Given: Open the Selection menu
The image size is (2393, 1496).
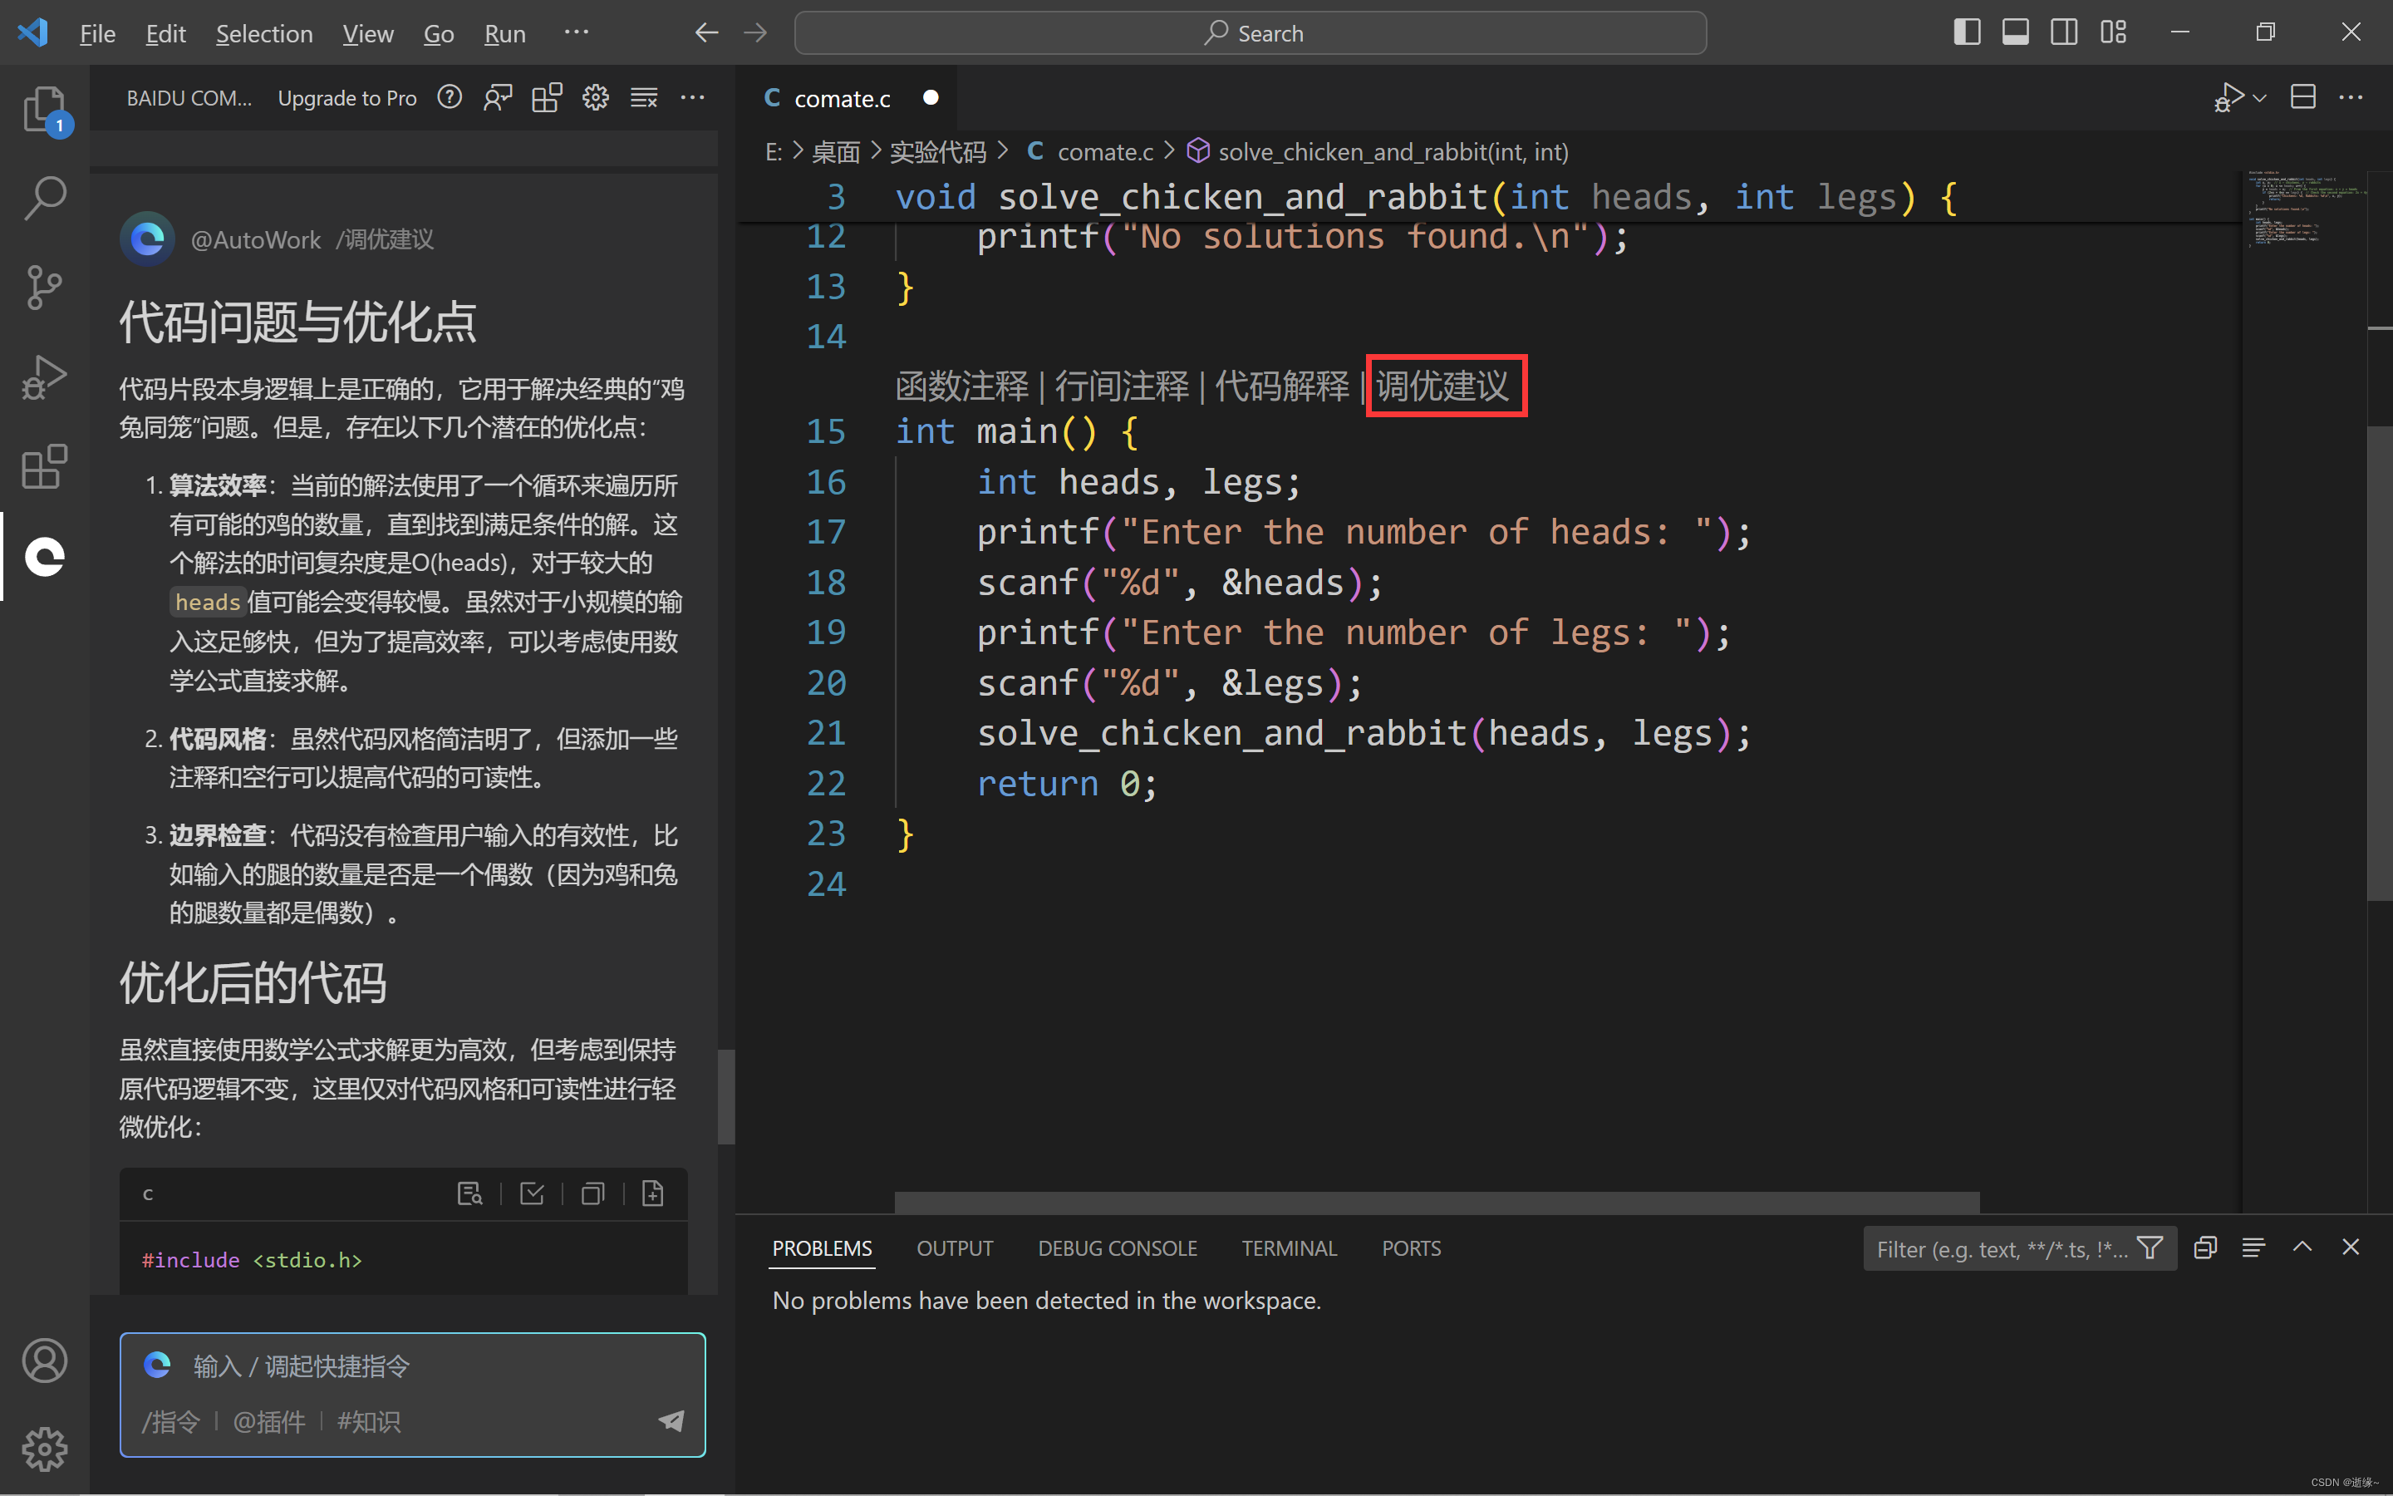Looking at the screenshot, I should (264, 33).
